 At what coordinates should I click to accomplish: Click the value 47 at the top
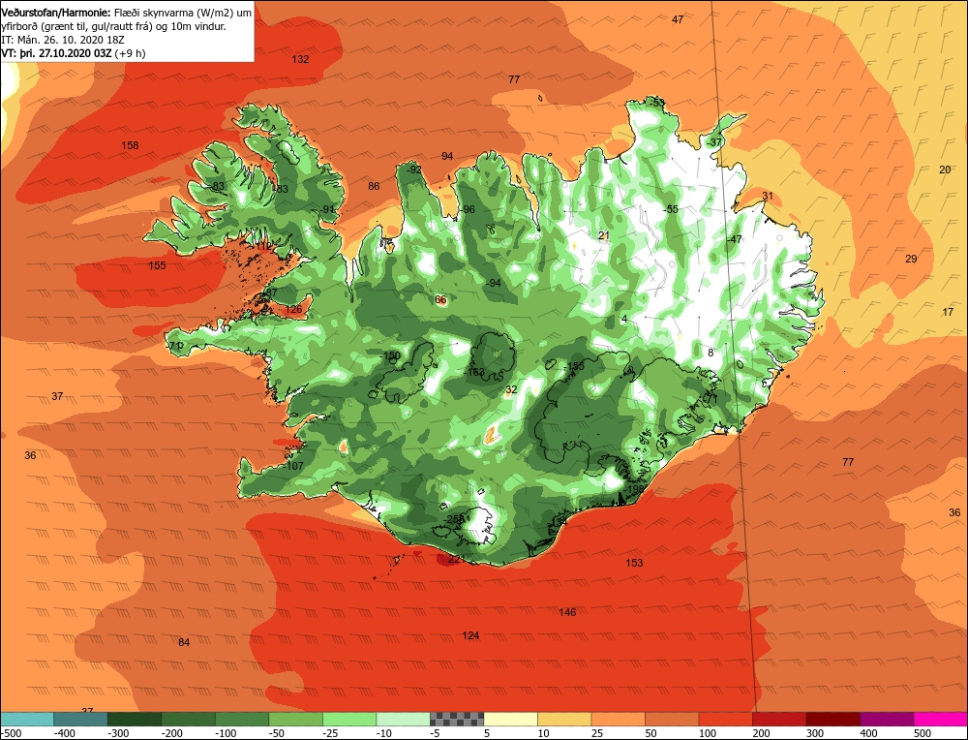[x=678, y=19]
